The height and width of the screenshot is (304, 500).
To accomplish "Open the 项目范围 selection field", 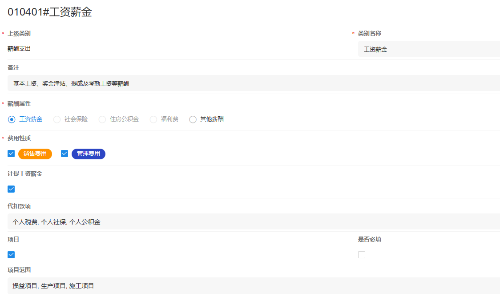I will pos(254,286).
